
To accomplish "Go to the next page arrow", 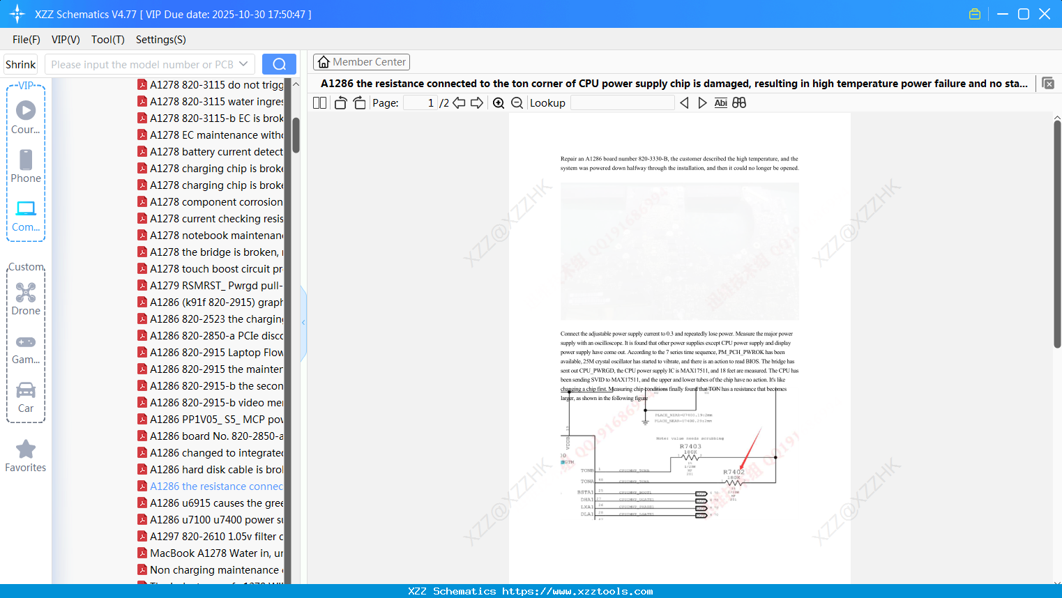I will 477,103.
